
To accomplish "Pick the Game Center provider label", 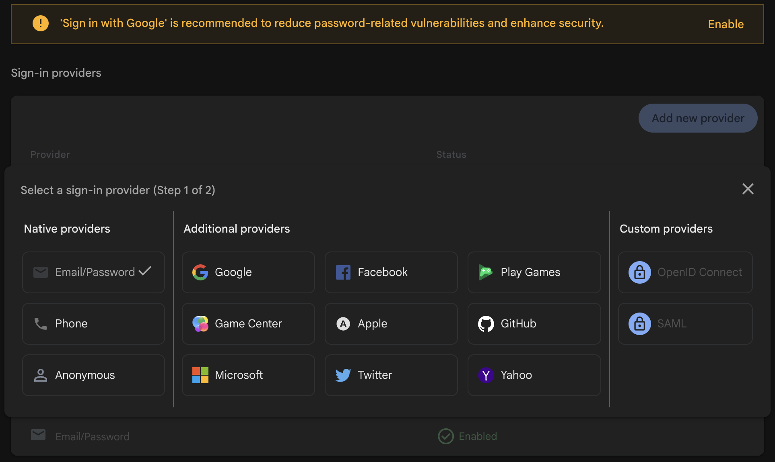I will pos(248,324).
